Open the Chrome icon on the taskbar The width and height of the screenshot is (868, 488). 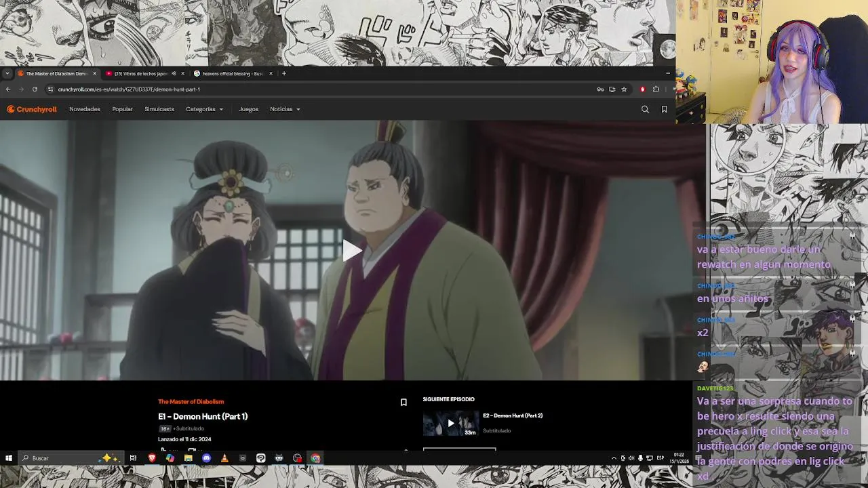[x=315, y=458]
